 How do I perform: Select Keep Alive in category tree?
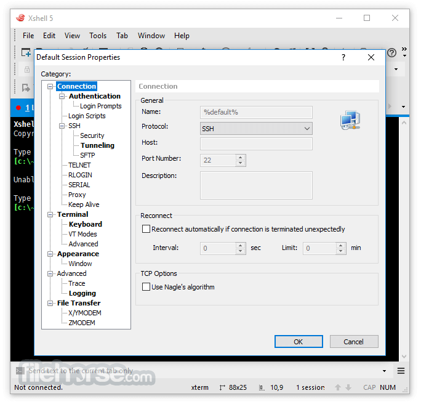point(84,204)
